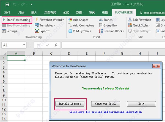The image size is (165, 122).
Task: Click the Tell Me lightbulb icon
Action: point(141,13)
